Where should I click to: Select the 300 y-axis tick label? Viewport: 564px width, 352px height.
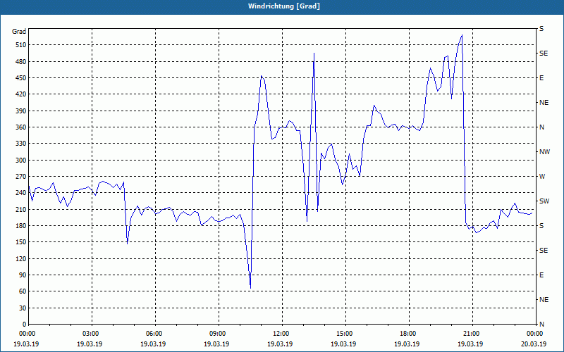21,160
